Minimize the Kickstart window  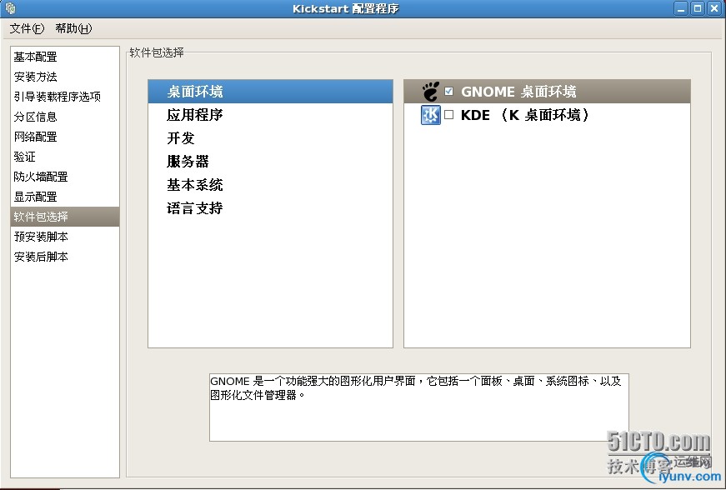pyautogui.click(x=681, y=8)
